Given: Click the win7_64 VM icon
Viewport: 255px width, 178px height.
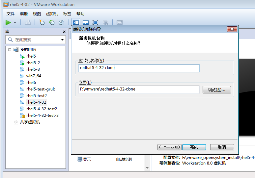Looking at the screenshot, I should [x=22, y=76].
